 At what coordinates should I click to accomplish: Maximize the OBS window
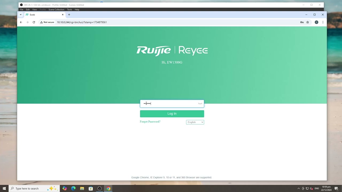[311, 5]
